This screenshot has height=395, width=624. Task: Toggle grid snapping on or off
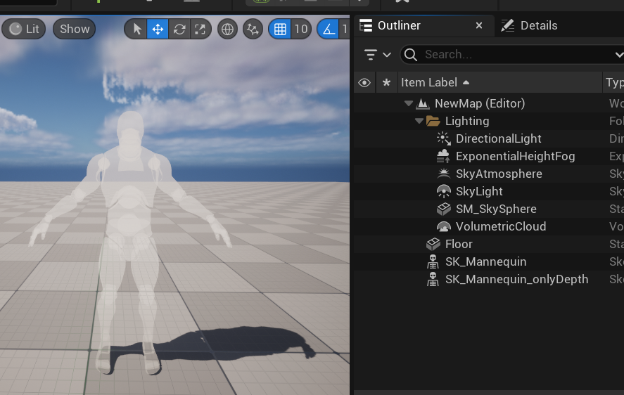click(x=280, y=29)
